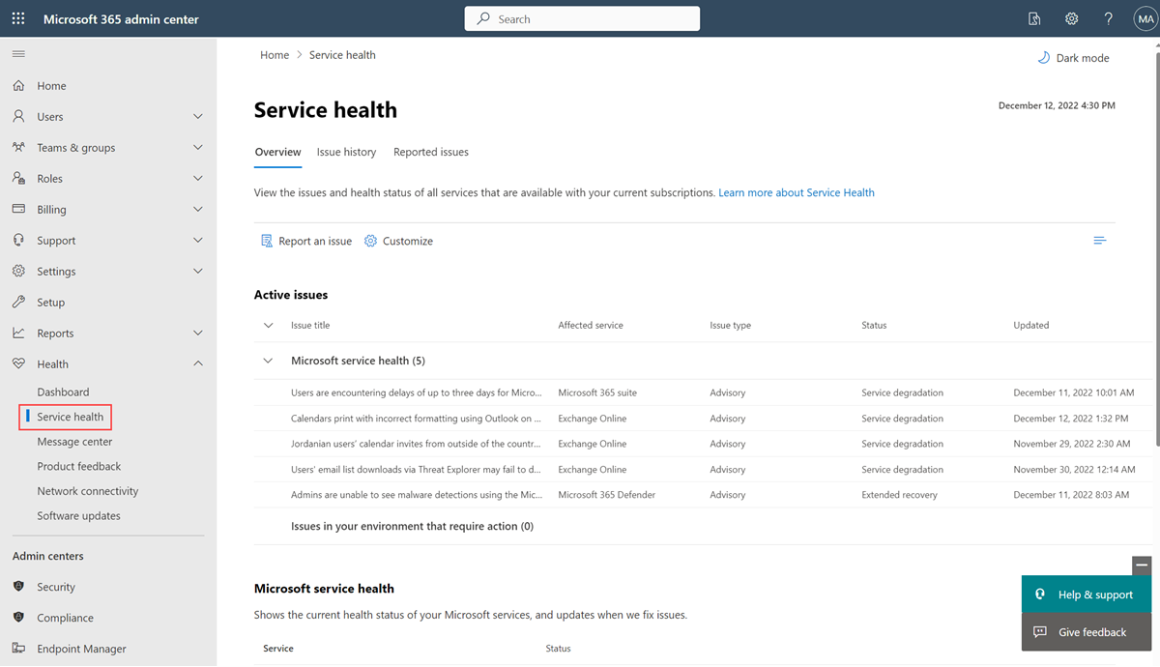Open the help question mark icon
The width and height of the screenshot is (1160, 667).
pyautogui.click(x=1109, y=18)
